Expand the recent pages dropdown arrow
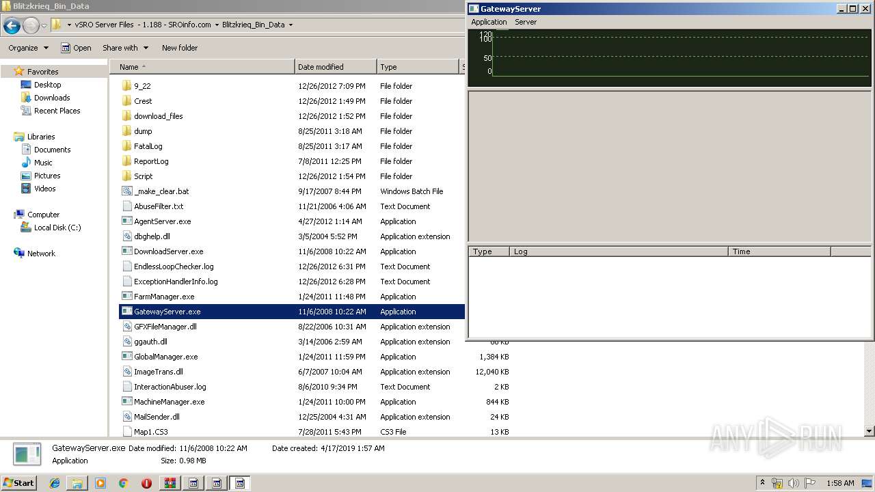 tap(44, 26)
